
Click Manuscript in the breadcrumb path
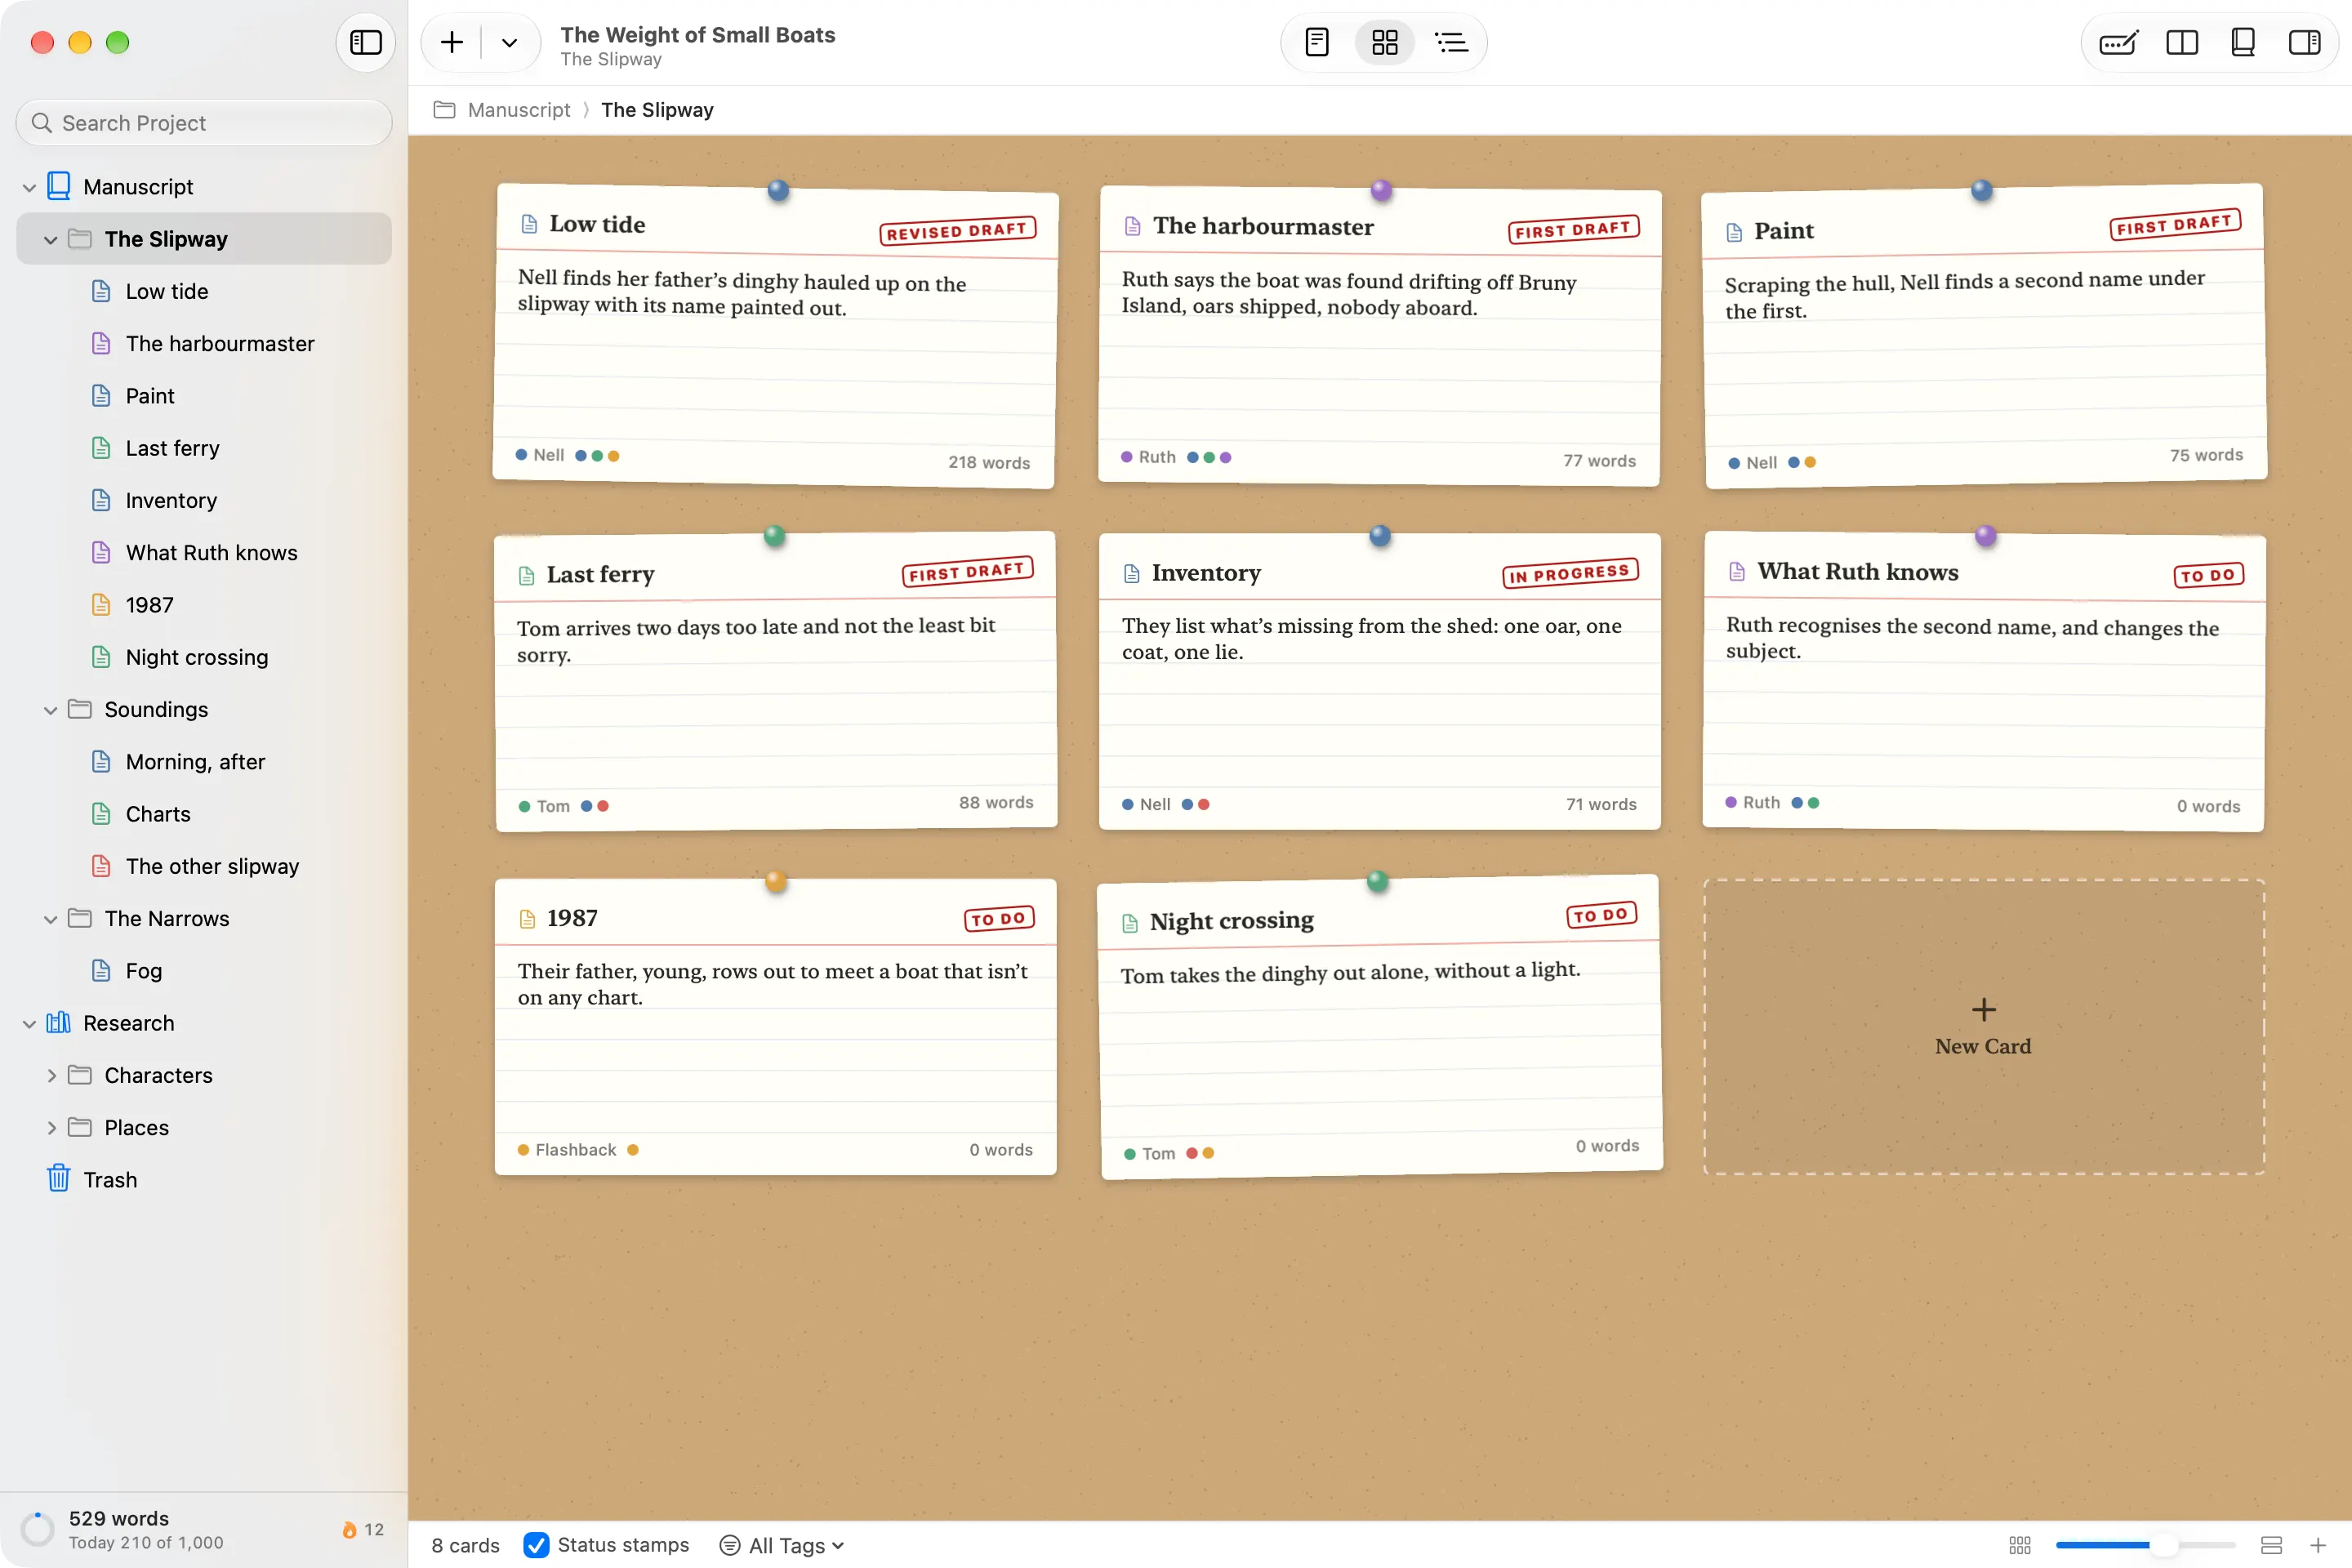point(519,110)
